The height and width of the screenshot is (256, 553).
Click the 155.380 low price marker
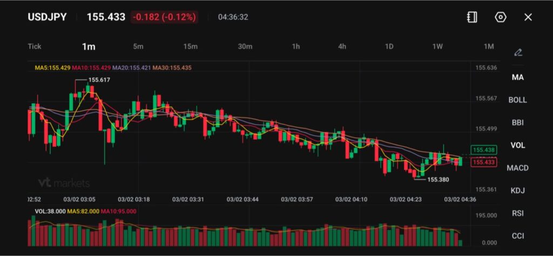click(437, 179)
